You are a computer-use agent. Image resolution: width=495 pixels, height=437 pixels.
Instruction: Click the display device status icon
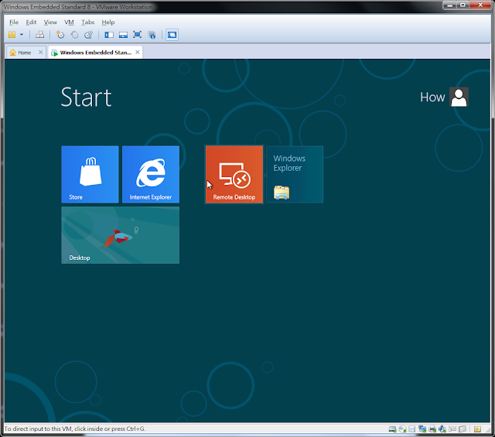463,429
